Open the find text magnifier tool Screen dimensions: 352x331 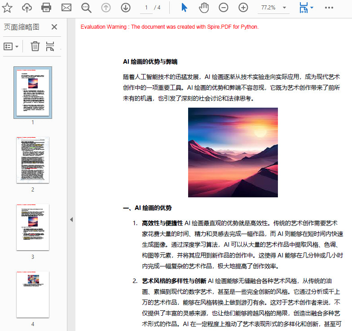86,8
